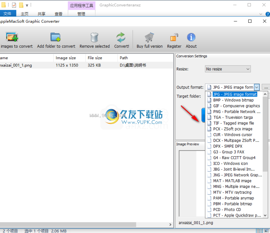Sort by Path column header
Viewport: 270px width, 233px height.
145,58
